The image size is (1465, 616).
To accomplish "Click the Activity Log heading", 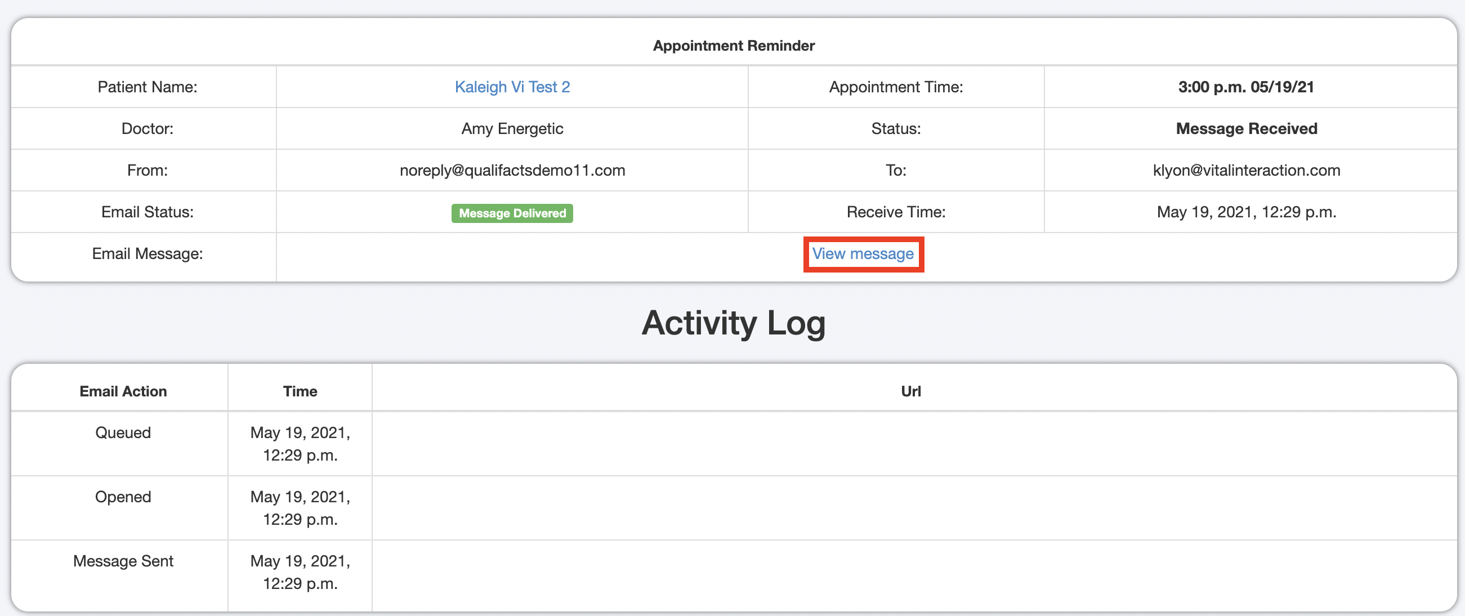I will (732, 323).
